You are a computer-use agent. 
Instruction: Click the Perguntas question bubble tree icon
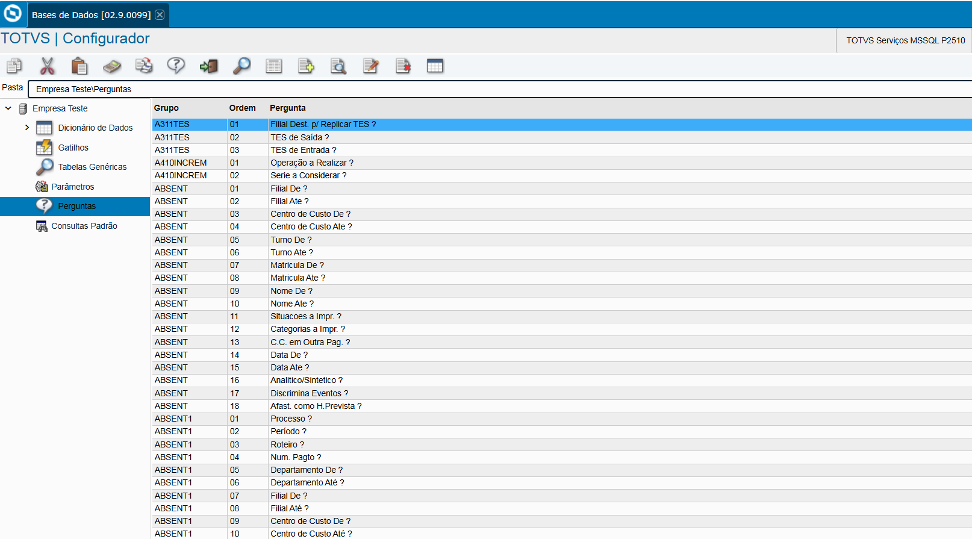coord(44,206)
